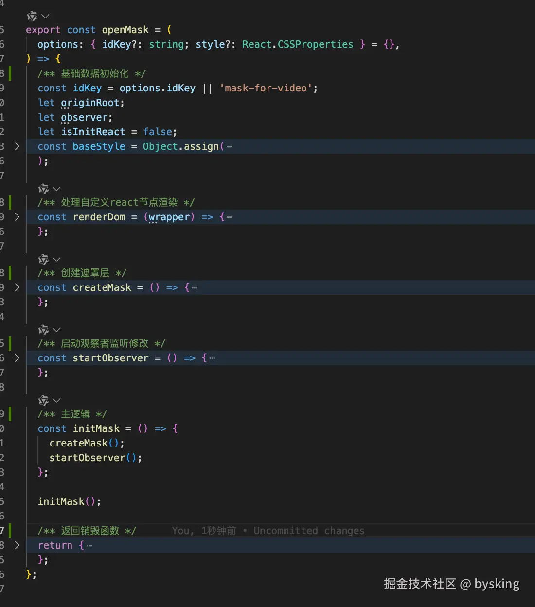This screenshot has width=535, height=607.
Task: Click the /** 返回销毁函数 */ comment
Action: pos(87,531)
